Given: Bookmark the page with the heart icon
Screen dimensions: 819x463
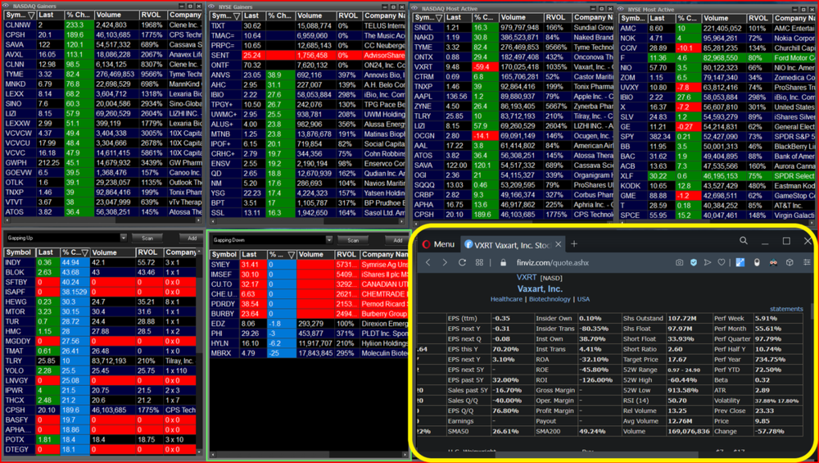Looking at the screenshot, I should coord(722,263).
